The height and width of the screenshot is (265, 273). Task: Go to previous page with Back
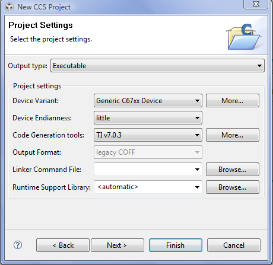click(x=63, y=245)
